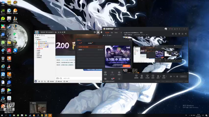
Task: Select the second scene tab in streaming app
Action: pyautogui.click(x=112, y=33)
